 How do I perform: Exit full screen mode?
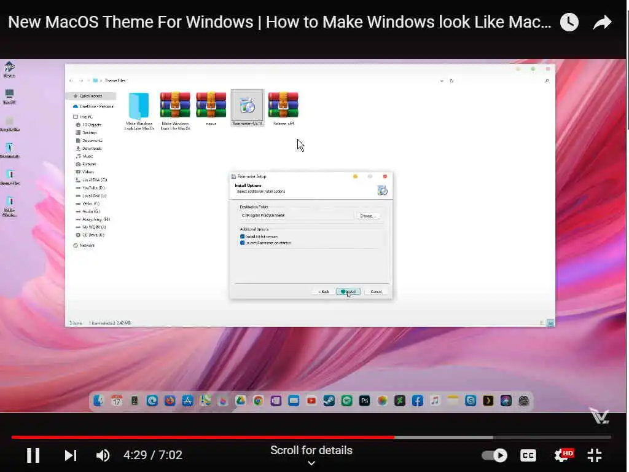(595, 455)
